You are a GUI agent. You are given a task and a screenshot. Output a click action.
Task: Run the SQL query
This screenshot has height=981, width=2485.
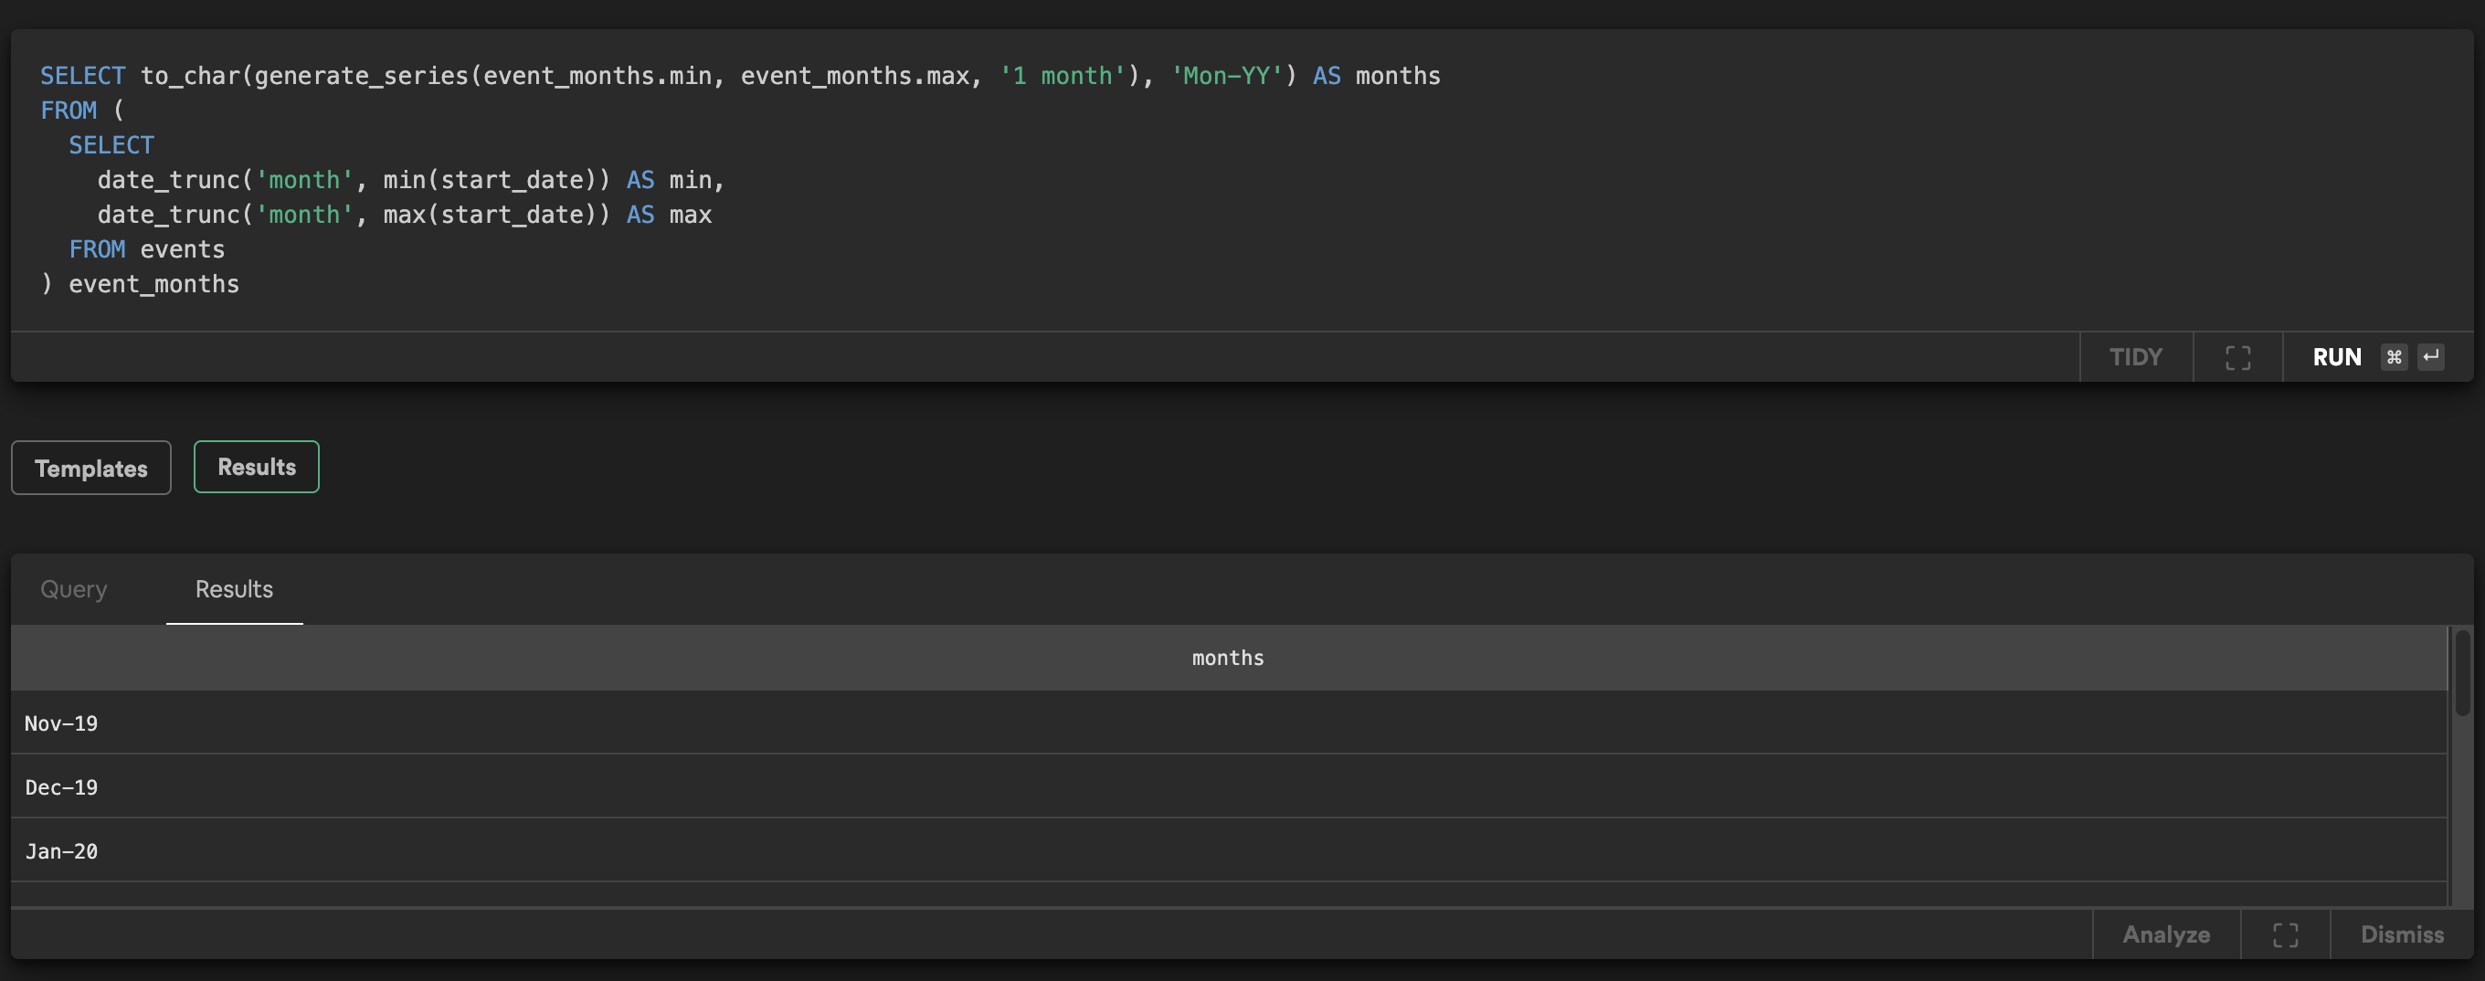(2336, 356)
